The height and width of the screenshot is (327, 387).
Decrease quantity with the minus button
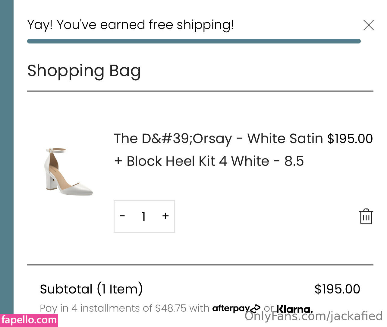coord(122,216)
